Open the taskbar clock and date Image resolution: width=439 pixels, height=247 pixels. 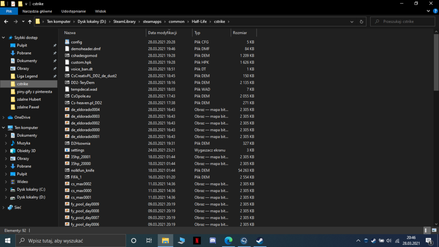411,240
